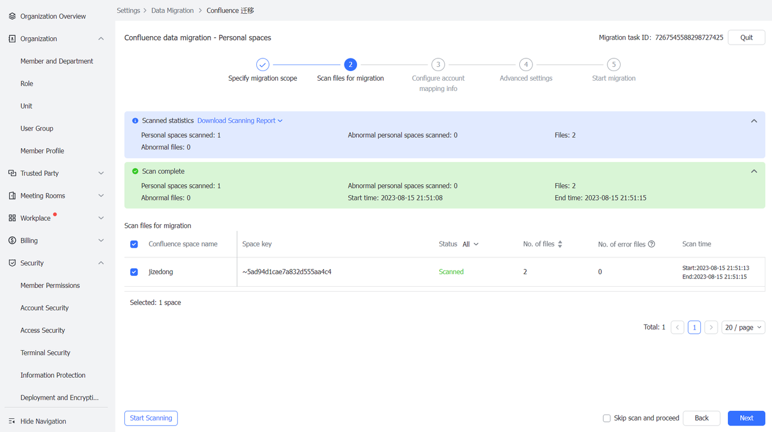Click the green Scan complete check icon
772x432 pixels.
(135, 171)
